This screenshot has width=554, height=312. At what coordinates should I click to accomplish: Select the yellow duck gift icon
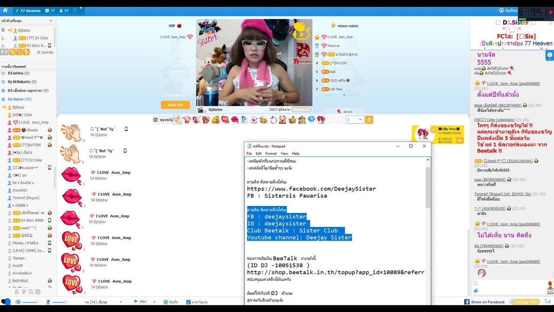(264, 120)
